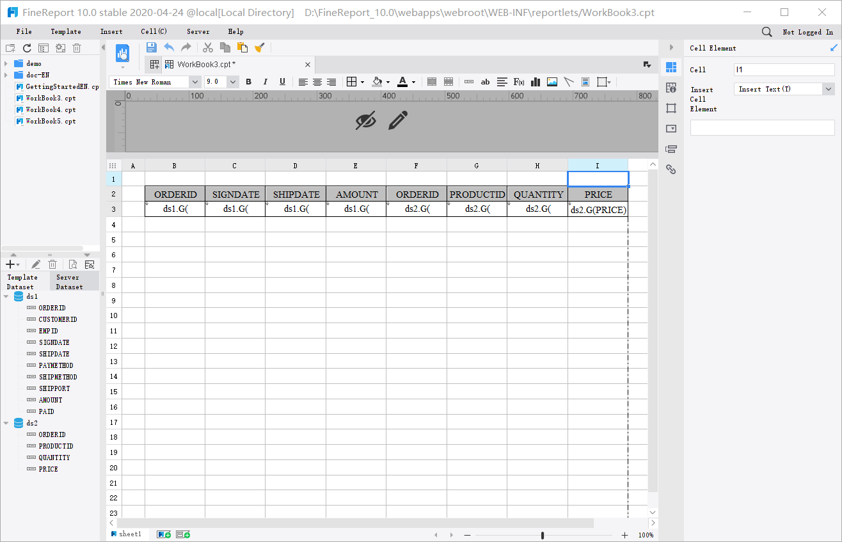Open the Insert Text(T) dropdown
Image resolution: width=842 pixels, height=542 pixels.
pyautogui.click(x=829, y=89)
